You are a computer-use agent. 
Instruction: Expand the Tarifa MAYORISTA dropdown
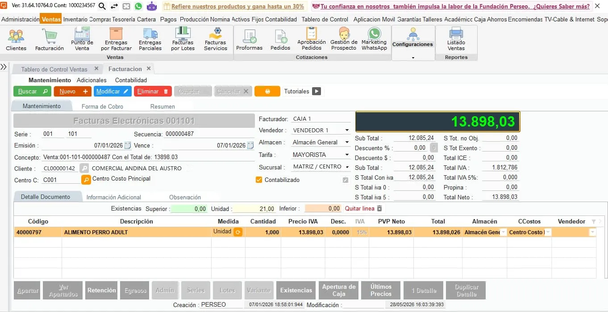[347, 155]
